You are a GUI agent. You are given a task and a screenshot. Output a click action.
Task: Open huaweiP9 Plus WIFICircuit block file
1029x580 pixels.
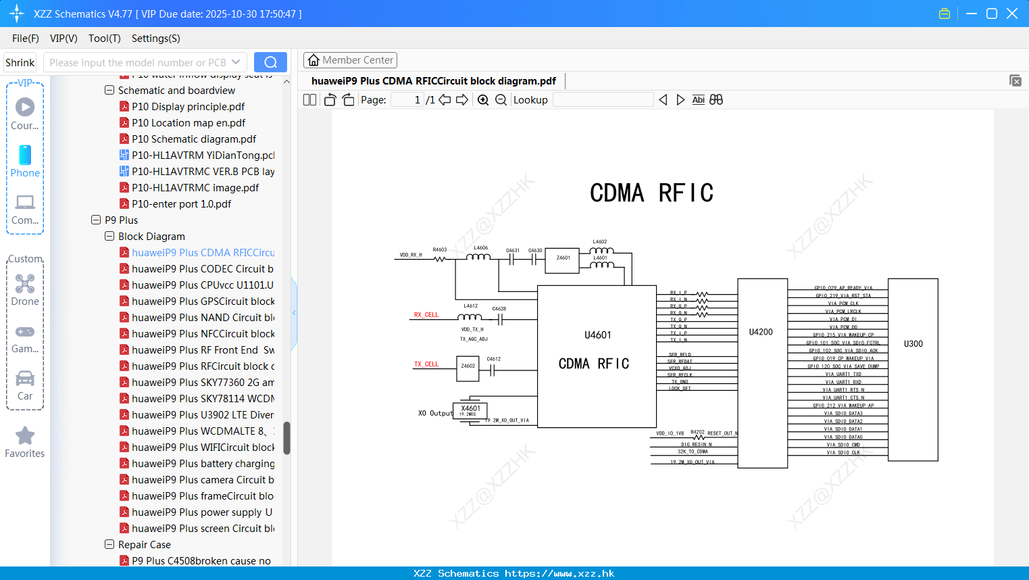[197, 447]
